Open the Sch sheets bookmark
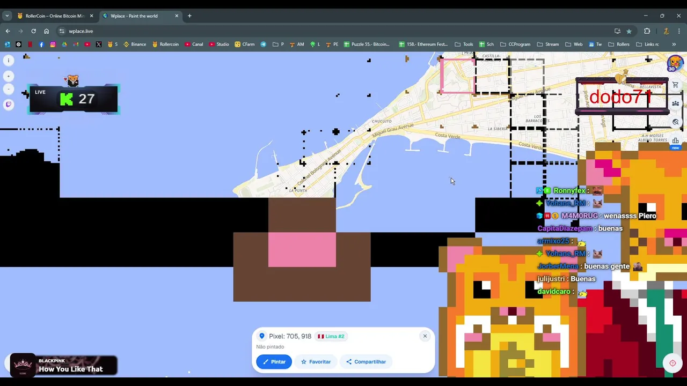The image size is (687, 386). coord(486,44)
